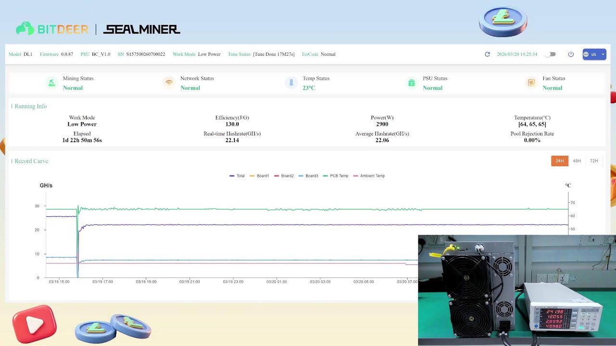Screen dimensions: 616x346
Task: Click the Power value 2900
Action: tap(382, 124)
